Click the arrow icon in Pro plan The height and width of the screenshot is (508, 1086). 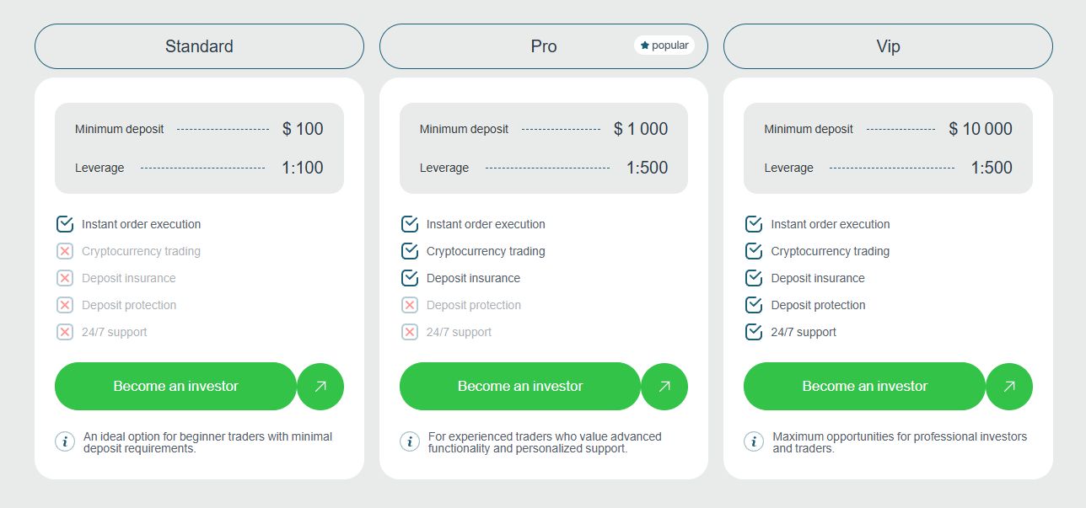point(664,387)
